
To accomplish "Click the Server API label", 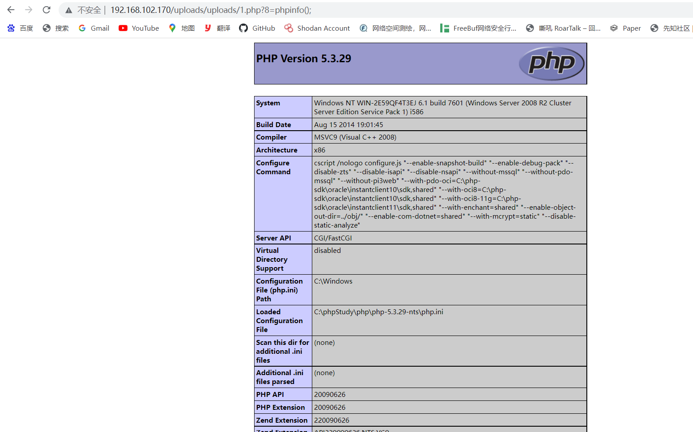I will (x=274, y=238).
